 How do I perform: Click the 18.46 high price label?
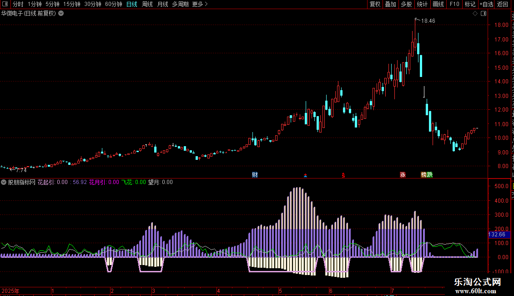point(428,21)
